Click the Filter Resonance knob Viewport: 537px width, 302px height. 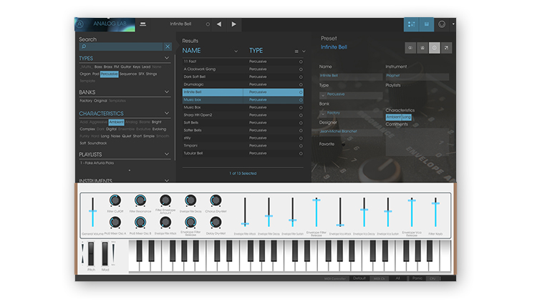click(x=140, y=200)
